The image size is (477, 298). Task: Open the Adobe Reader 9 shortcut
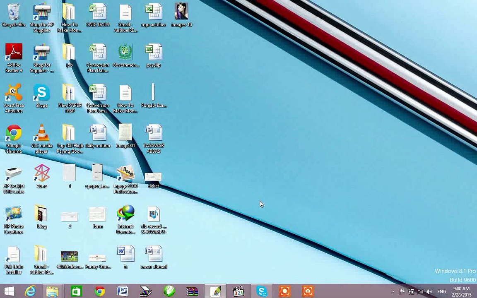pyautogui.click(x=14, y=58)
